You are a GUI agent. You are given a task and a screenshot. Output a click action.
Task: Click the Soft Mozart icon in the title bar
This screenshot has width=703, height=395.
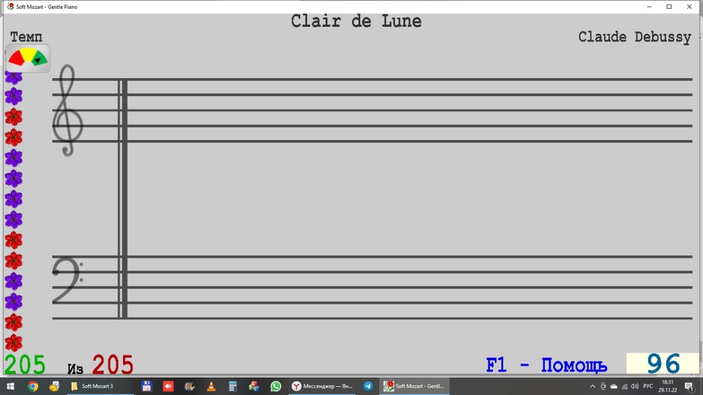tap(10, 7)
